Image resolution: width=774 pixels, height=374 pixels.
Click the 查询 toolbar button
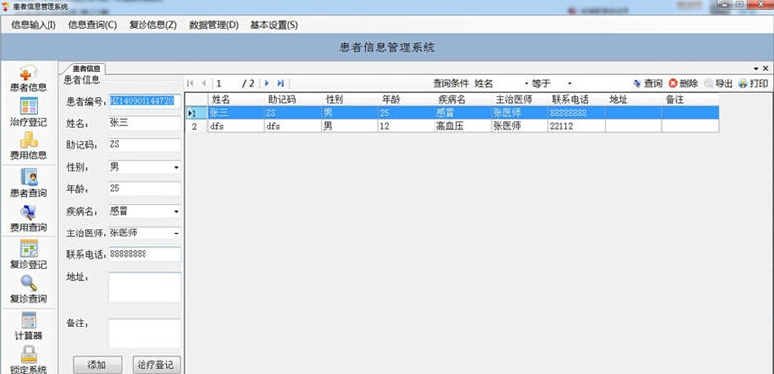point(648,84)
